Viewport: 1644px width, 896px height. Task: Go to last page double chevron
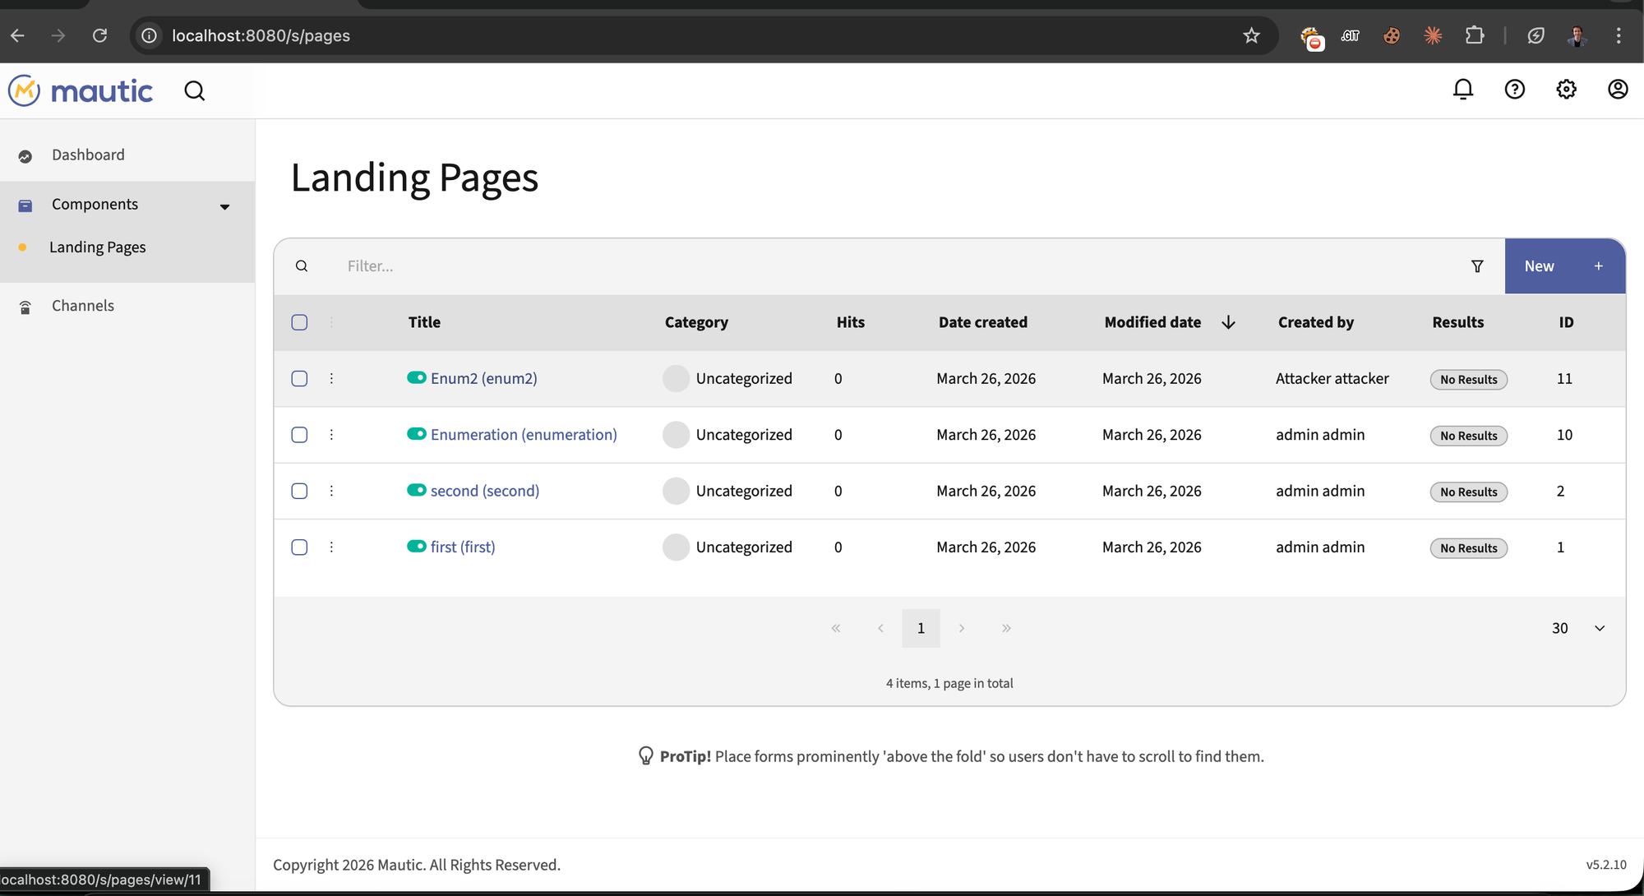tap(1006, 628)
